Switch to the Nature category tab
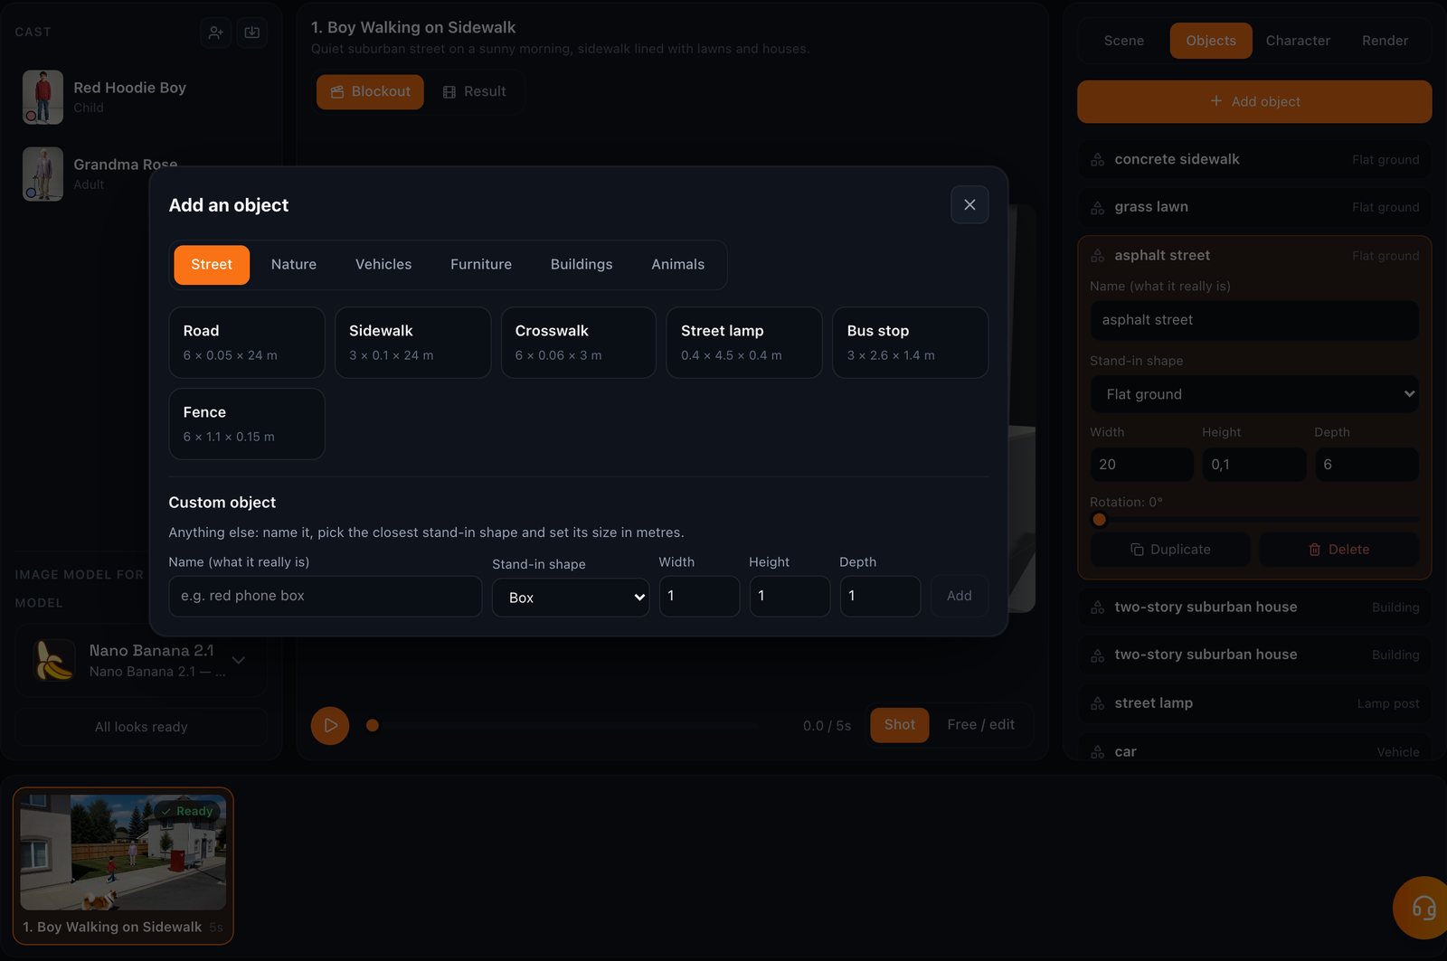 click(x=294, y=265)
